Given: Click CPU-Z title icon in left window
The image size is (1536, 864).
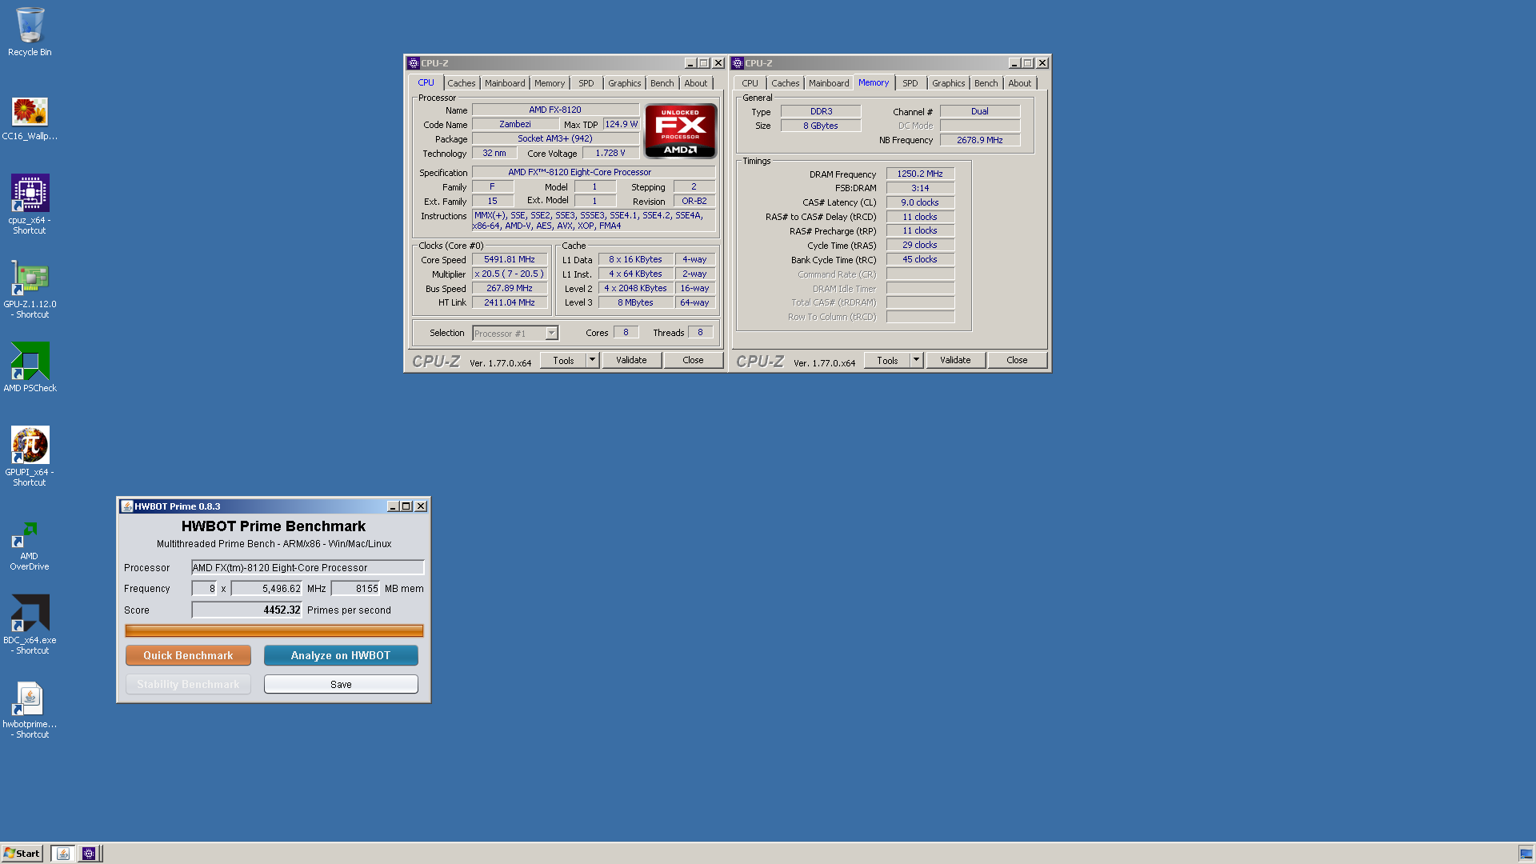Looking at the screenshot, I should click(413, 63).
